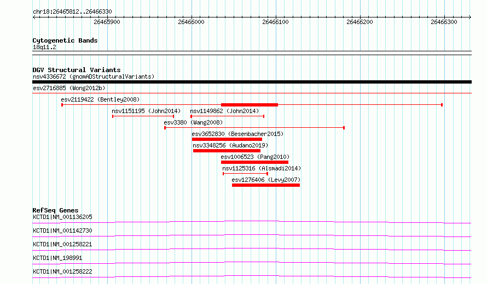Open the esv2716885 (Wong2012b) variant
This screenshot has height=284, width=487.
[69, 88]
